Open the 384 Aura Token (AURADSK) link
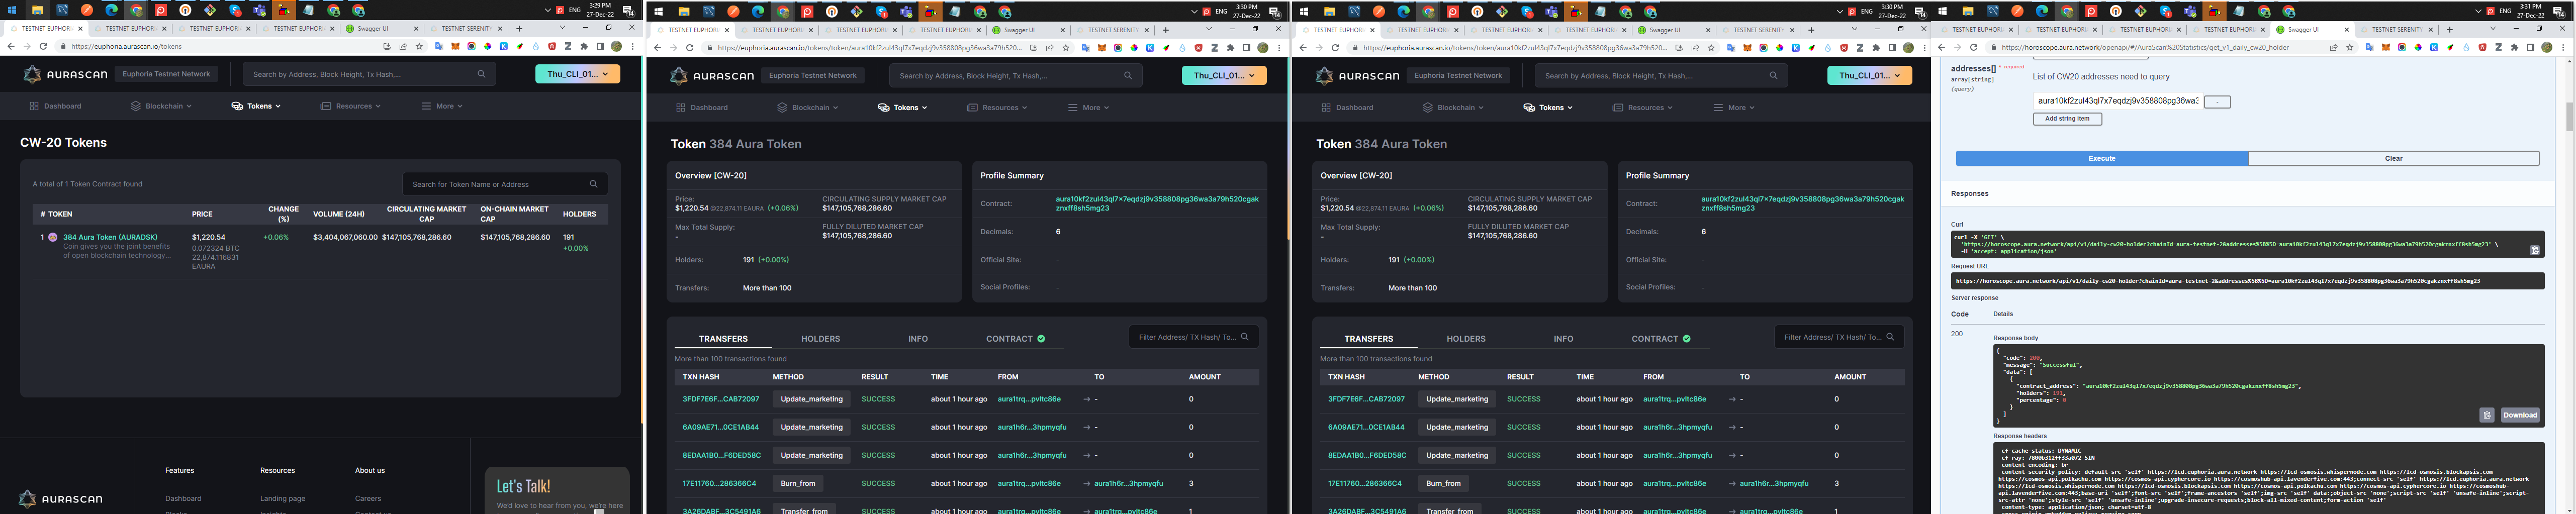This screenshot has width=2576, height=514. point(110,238)
